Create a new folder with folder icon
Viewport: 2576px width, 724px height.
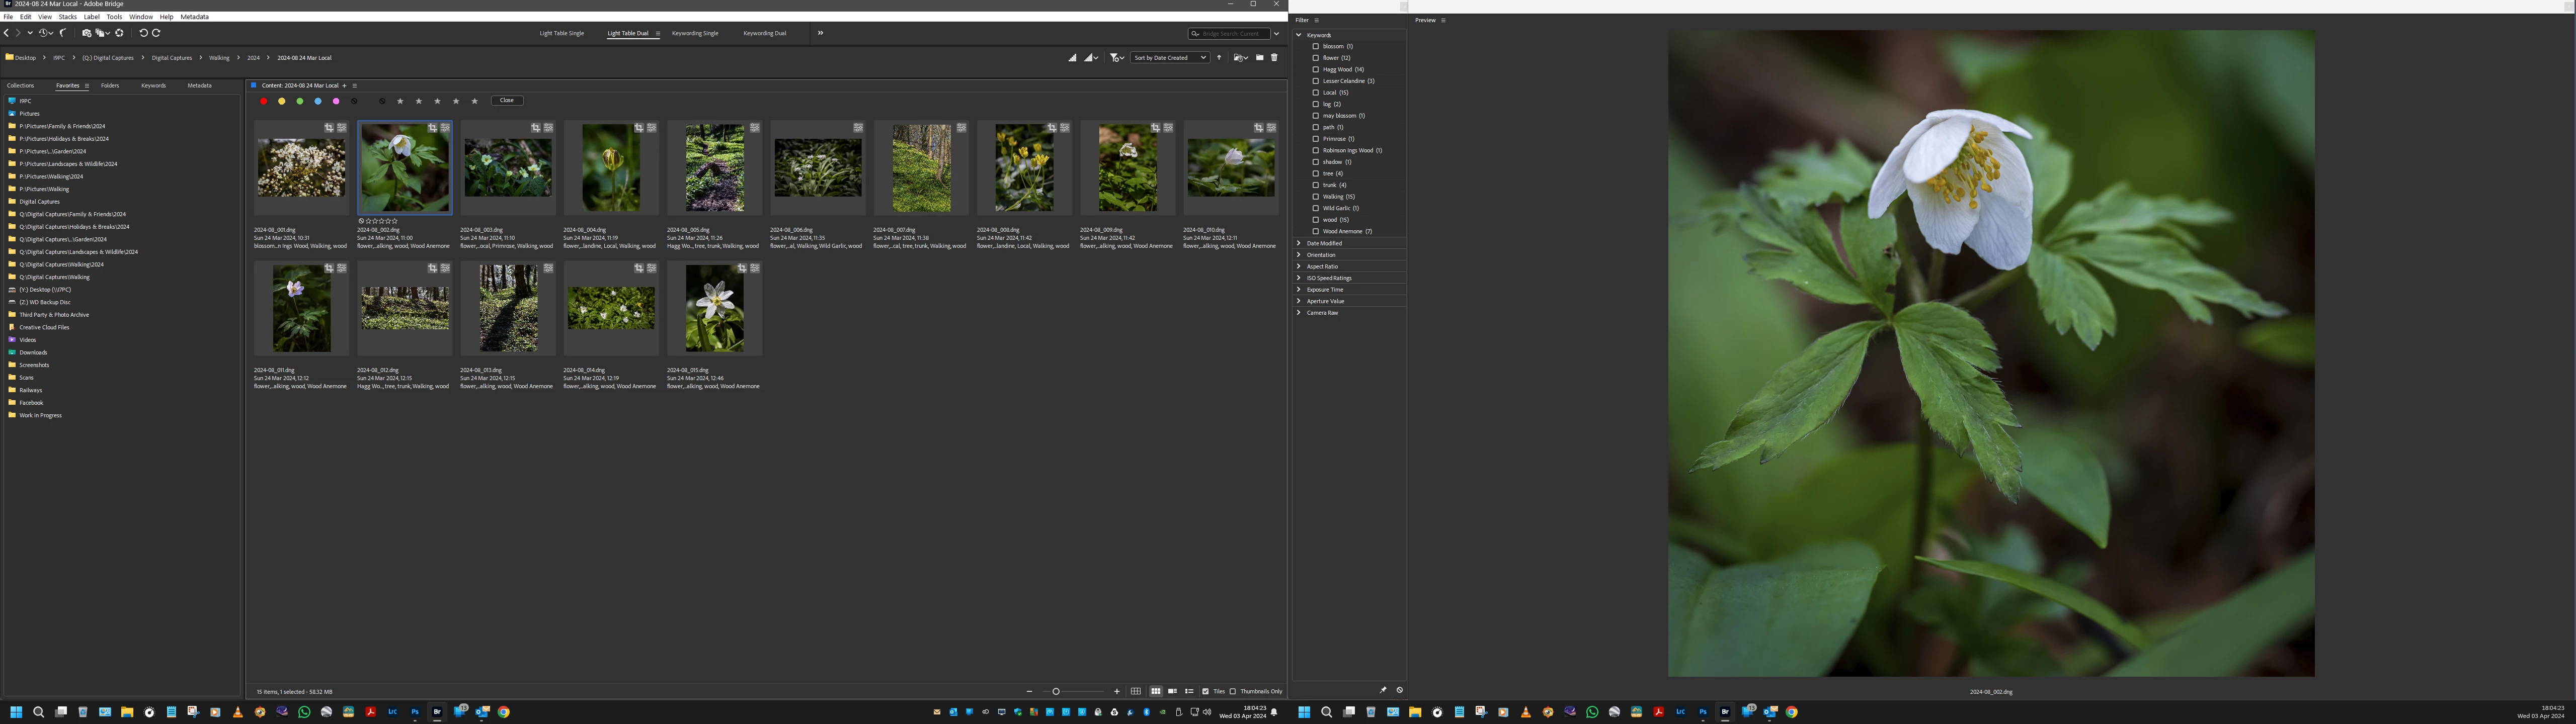pos(1259,58)
